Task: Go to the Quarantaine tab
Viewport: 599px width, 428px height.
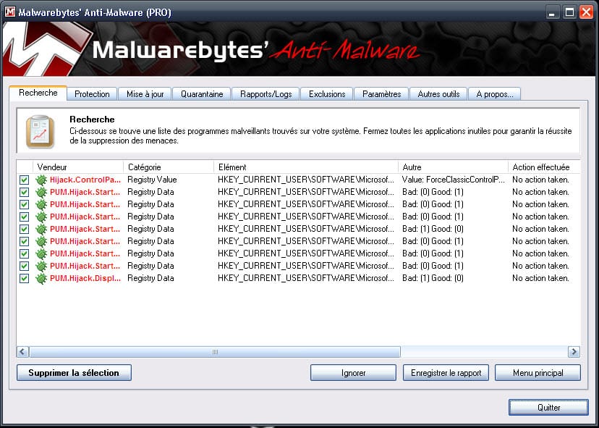Action: pyautogui.click(x=202, y=94)
